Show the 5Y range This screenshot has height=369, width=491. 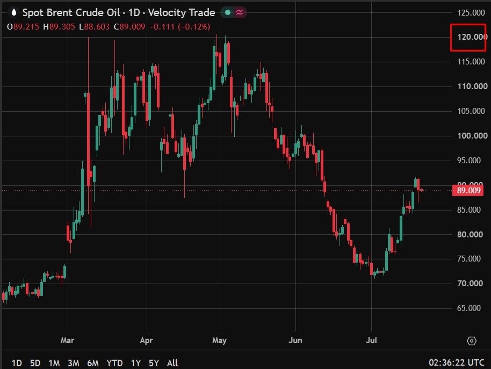coord(154,363)
